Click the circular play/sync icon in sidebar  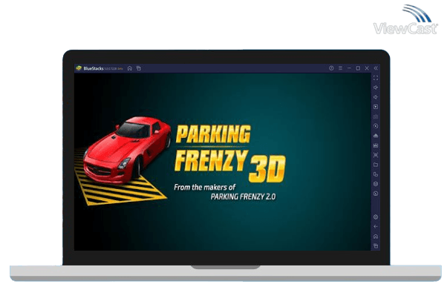376,126
